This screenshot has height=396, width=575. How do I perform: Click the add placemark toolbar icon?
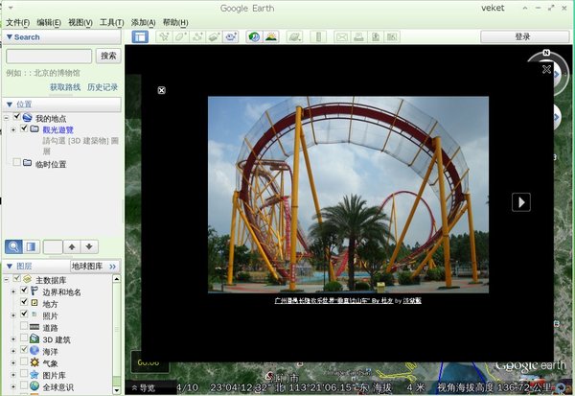pos(163,37)
